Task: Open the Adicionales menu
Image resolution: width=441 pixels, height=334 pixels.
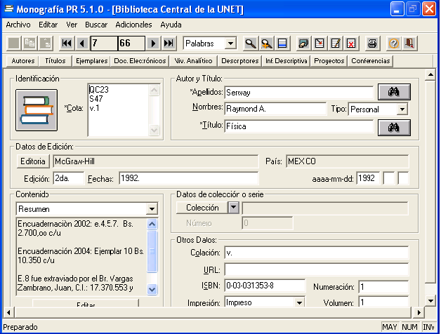Action: [x=133, y=25]
